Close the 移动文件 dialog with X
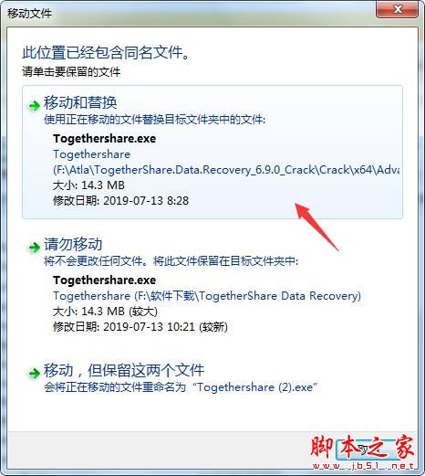This screenshot has height=476, width=425. (x=398, y=9)
